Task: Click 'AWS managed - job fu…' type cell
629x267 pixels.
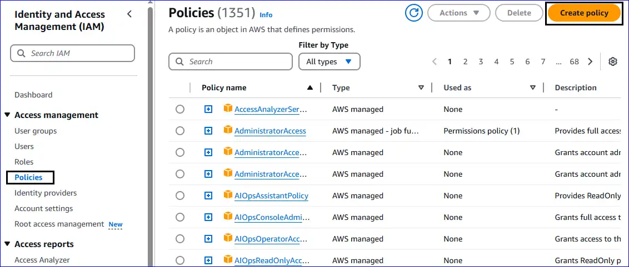Action: pyautogui.click(x=376, y=131)
